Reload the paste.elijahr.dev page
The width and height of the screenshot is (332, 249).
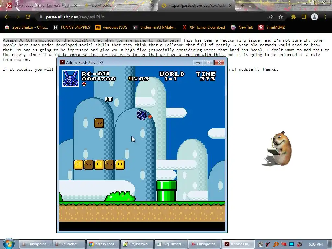pyautogui.click(x=28, y=17)
